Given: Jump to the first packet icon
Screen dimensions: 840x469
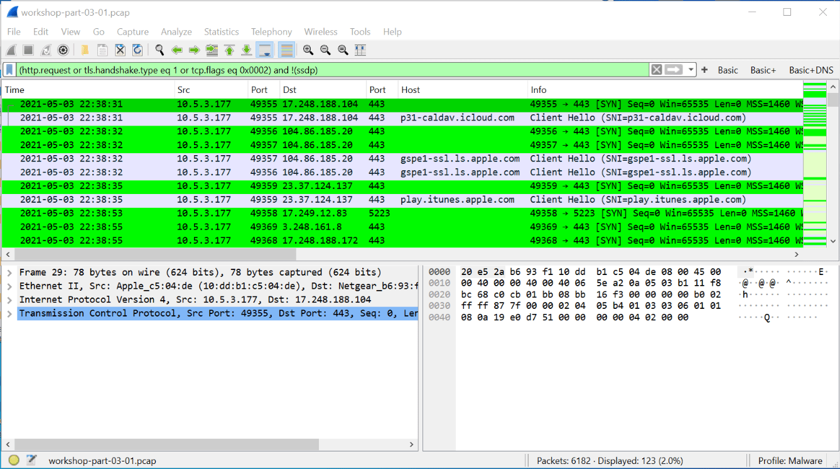Looking at the screenshot, I should 229,50.
